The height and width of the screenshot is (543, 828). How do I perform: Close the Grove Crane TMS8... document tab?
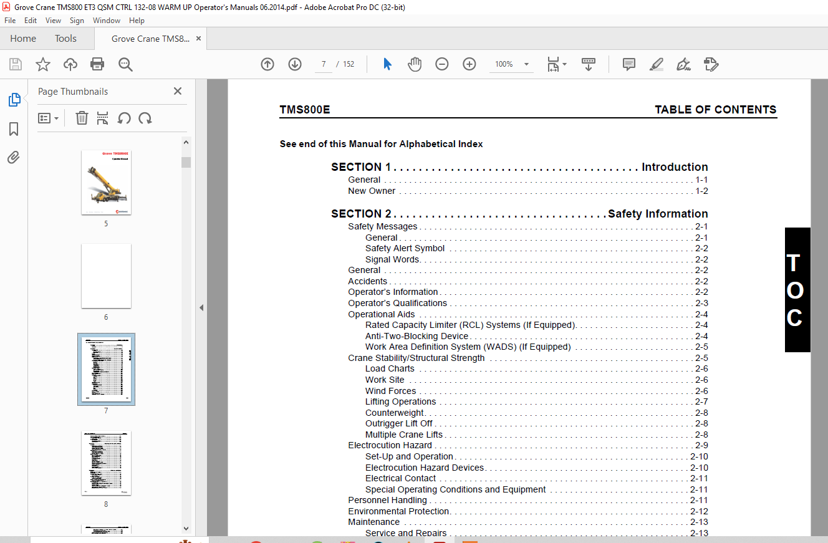[199, 39]
